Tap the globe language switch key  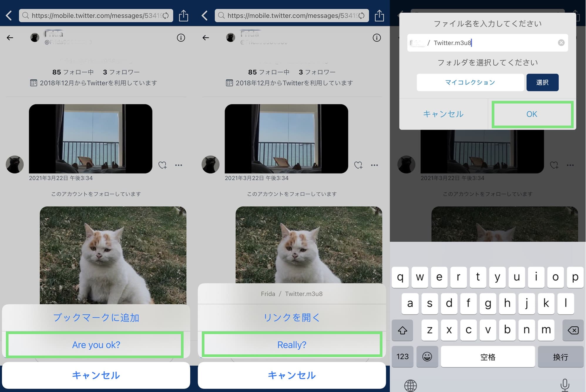pos(410,386)
